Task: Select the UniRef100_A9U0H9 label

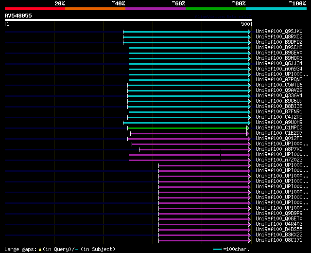Action: (279, 123)
